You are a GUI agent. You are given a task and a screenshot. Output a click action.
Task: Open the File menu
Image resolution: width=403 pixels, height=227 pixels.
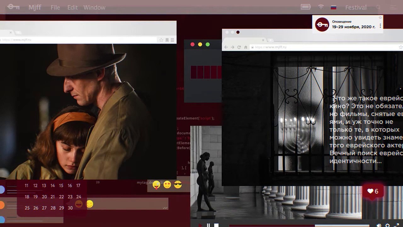[x=55, y=8]
